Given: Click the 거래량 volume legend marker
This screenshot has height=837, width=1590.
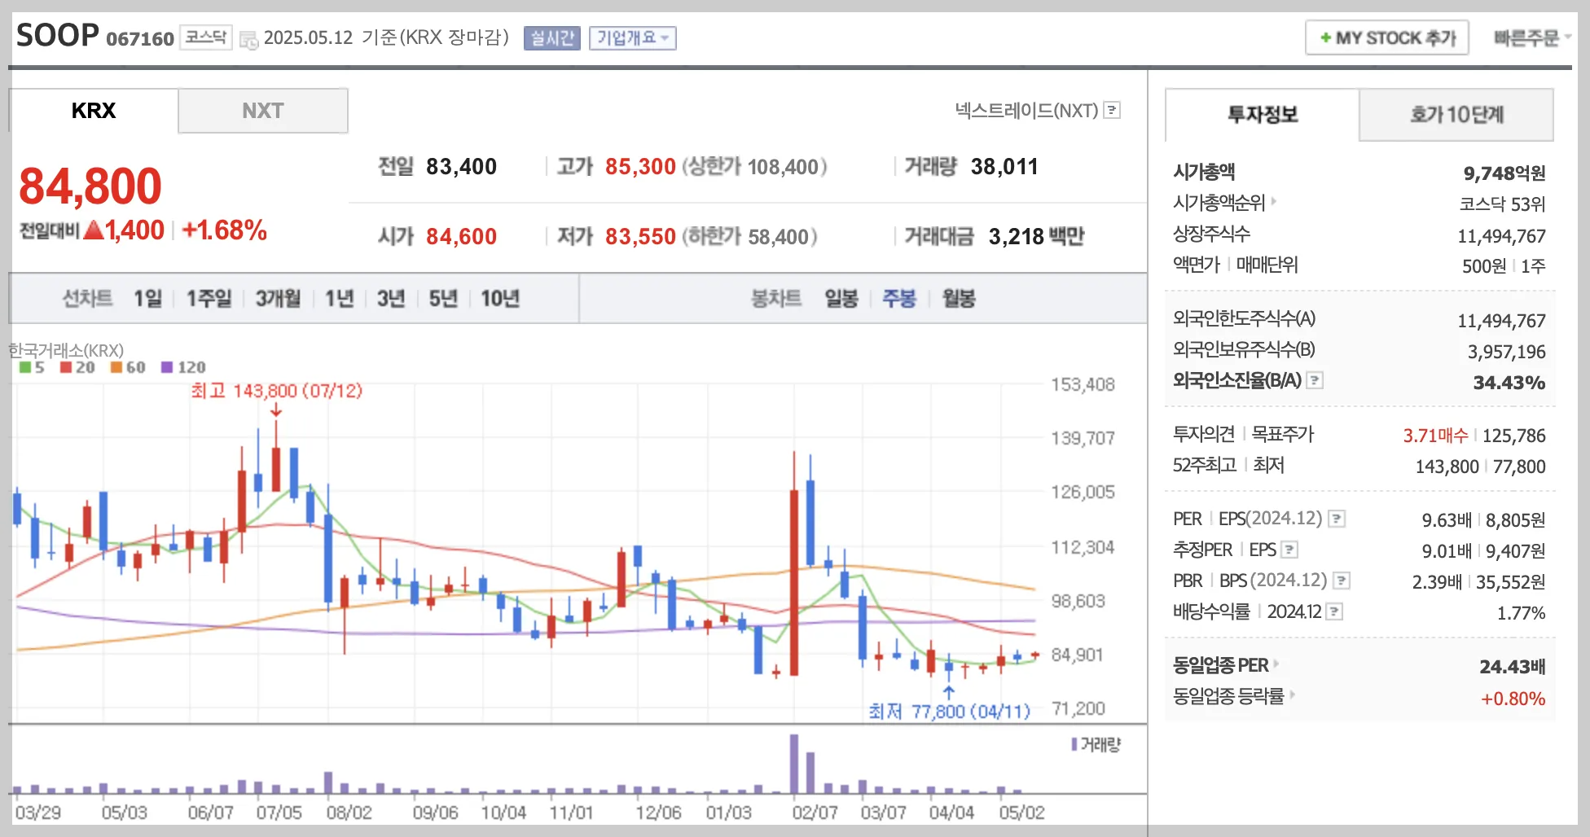Looking at the screenshot, I should pos(1074,744).
